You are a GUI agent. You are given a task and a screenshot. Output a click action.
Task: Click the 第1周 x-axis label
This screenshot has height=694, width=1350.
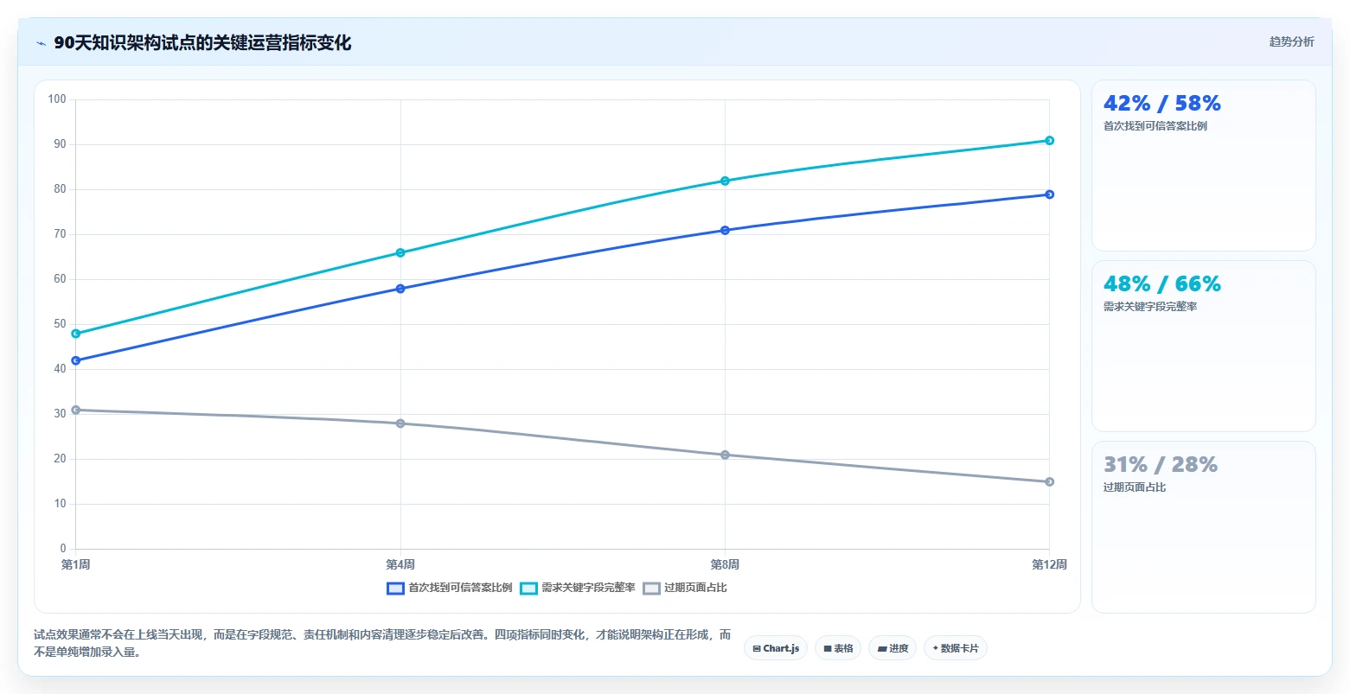coord(76,564)
